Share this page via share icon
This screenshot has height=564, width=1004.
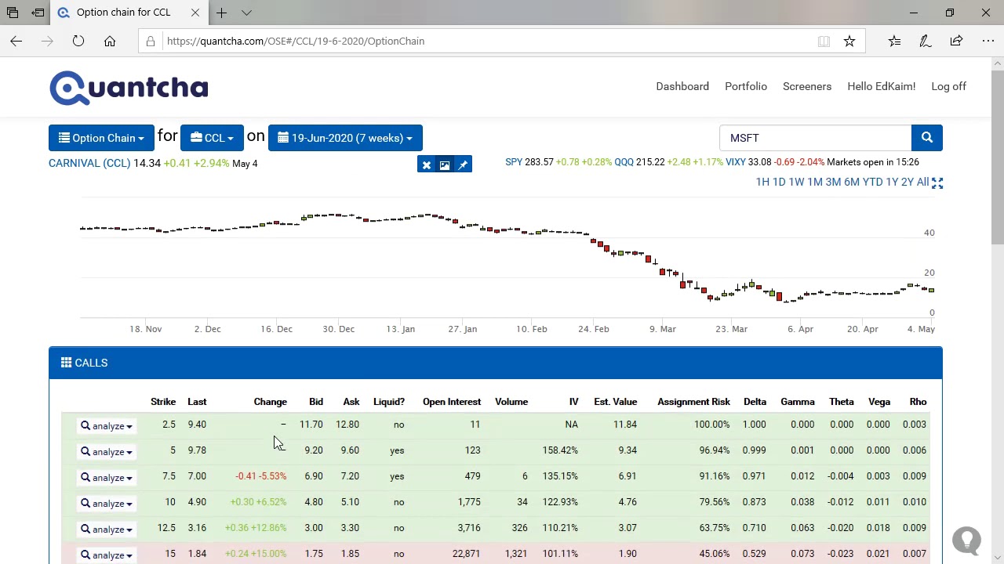click(956, 41)
